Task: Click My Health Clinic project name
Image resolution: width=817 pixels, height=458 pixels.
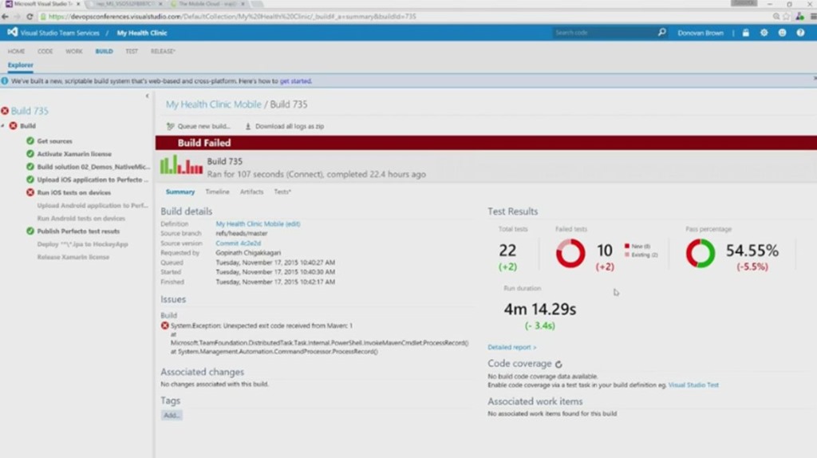Action: pos(142,33)
